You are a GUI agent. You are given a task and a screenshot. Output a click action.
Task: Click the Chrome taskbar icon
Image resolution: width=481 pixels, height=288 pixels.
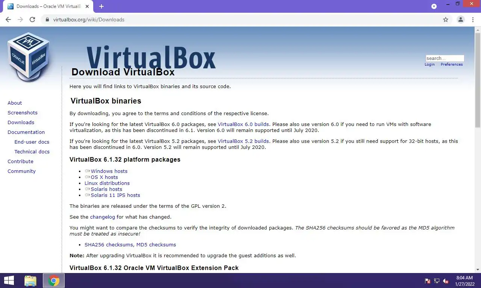tap(54, 280)
